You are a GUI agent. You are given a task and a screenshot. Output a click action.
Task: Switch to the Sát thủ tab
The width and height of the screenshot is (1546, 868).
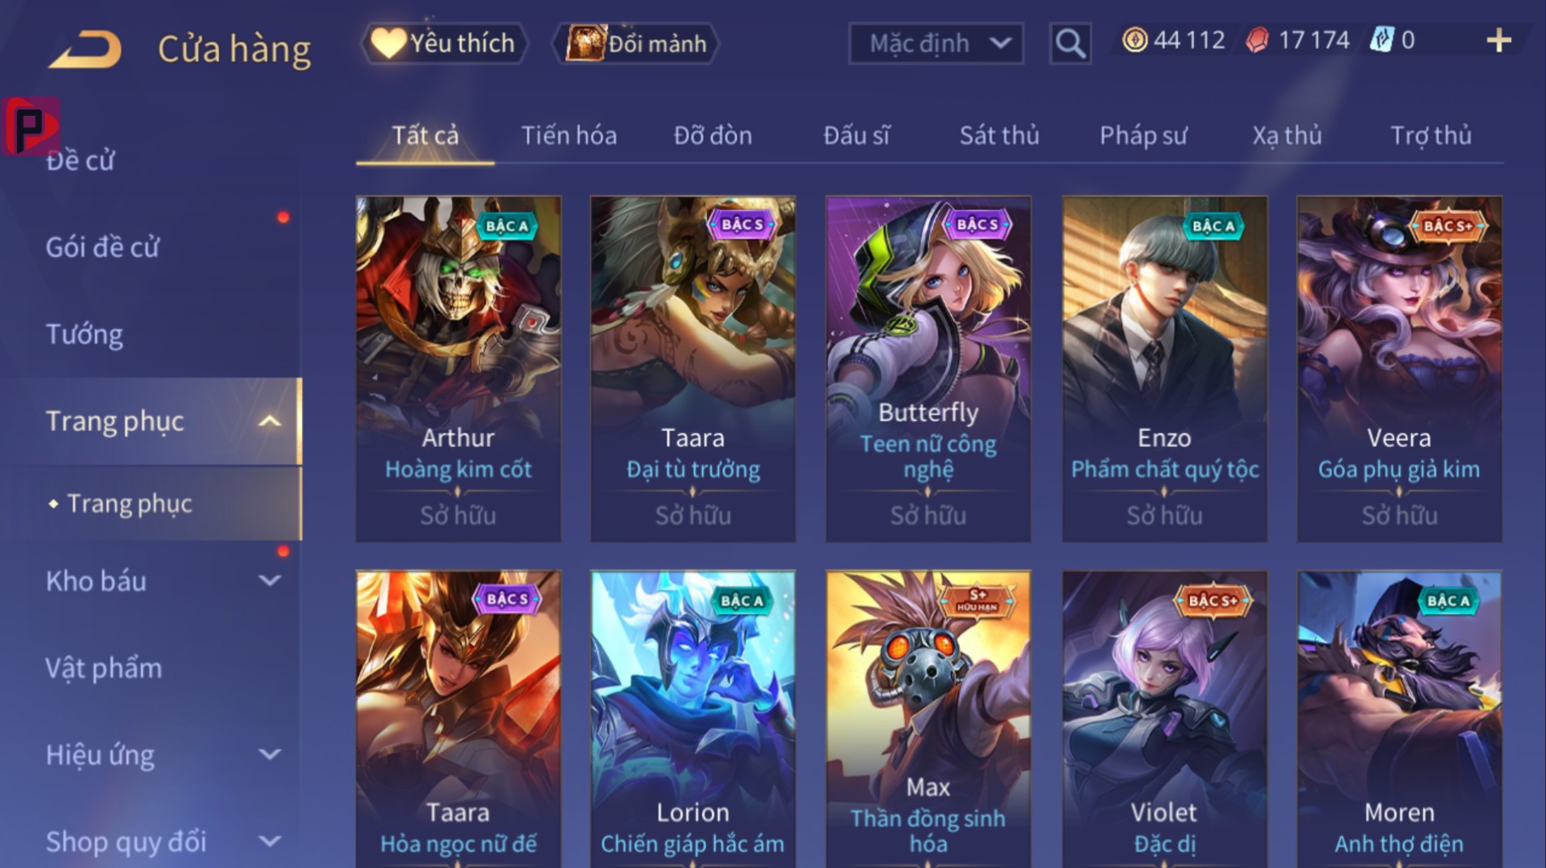point(999,135)
